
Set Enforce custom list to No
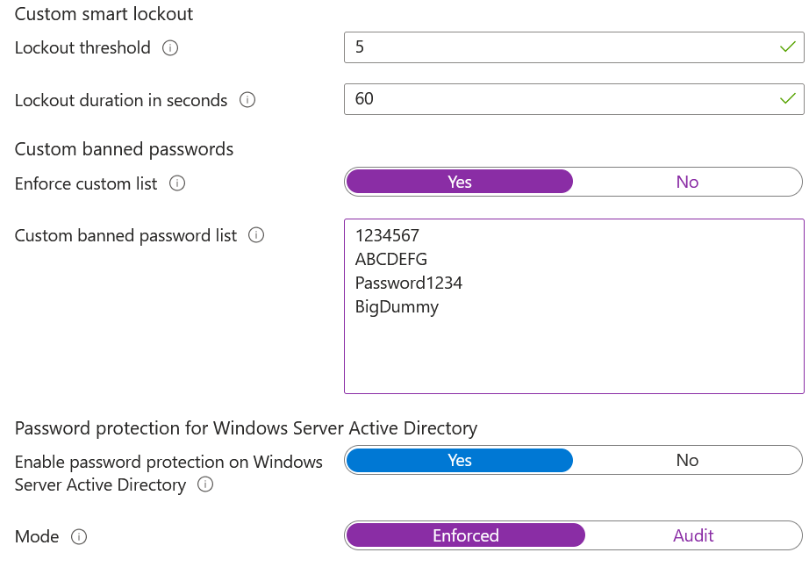coord(687,182)
